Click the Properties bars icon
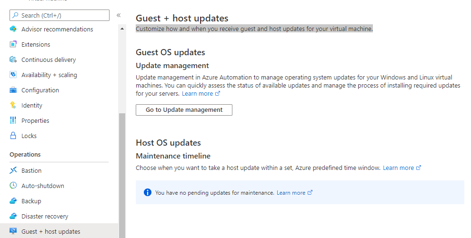The height and width of the screenshot is (238, 471). [x=13, y=120]
